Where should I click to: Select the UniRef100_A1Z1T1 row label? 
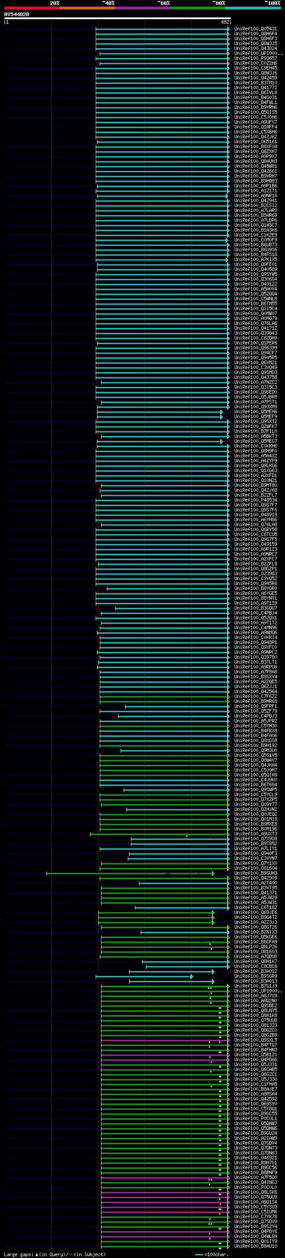255,191
